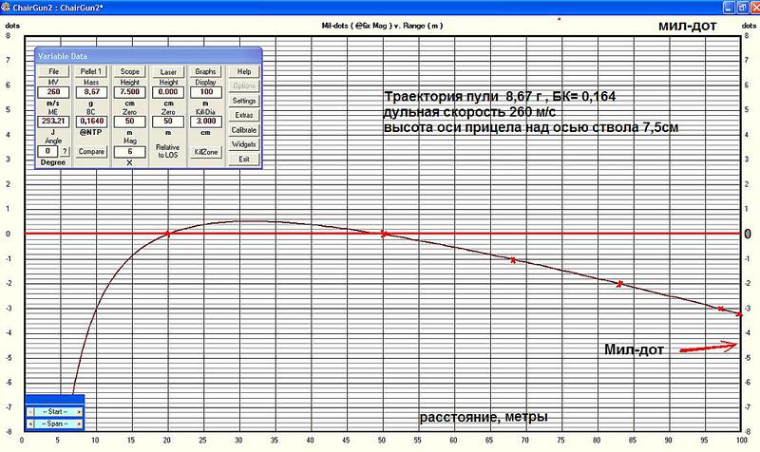Toggle the KillZone display button

(205, 150)
